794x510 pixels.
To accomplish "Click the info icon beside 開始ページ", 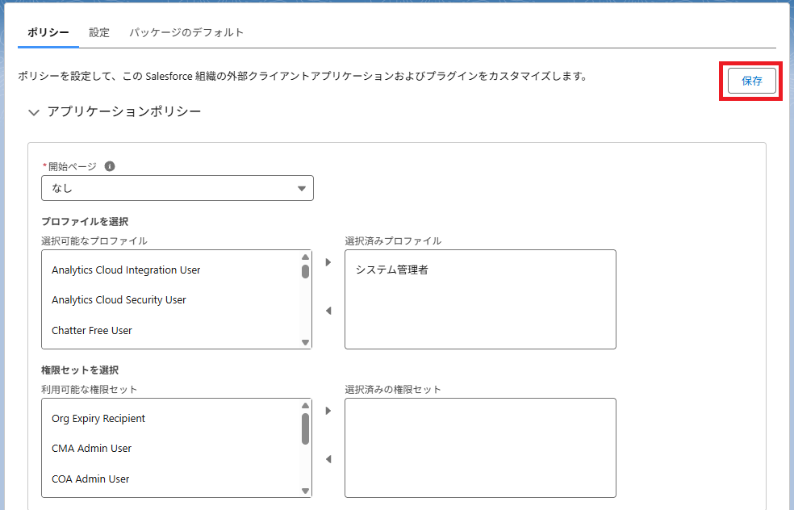I will (110, 166).
